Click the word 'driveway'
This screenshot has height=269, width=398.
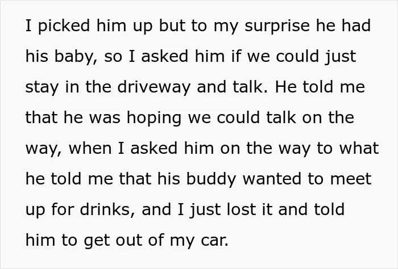tap(154, 87)
